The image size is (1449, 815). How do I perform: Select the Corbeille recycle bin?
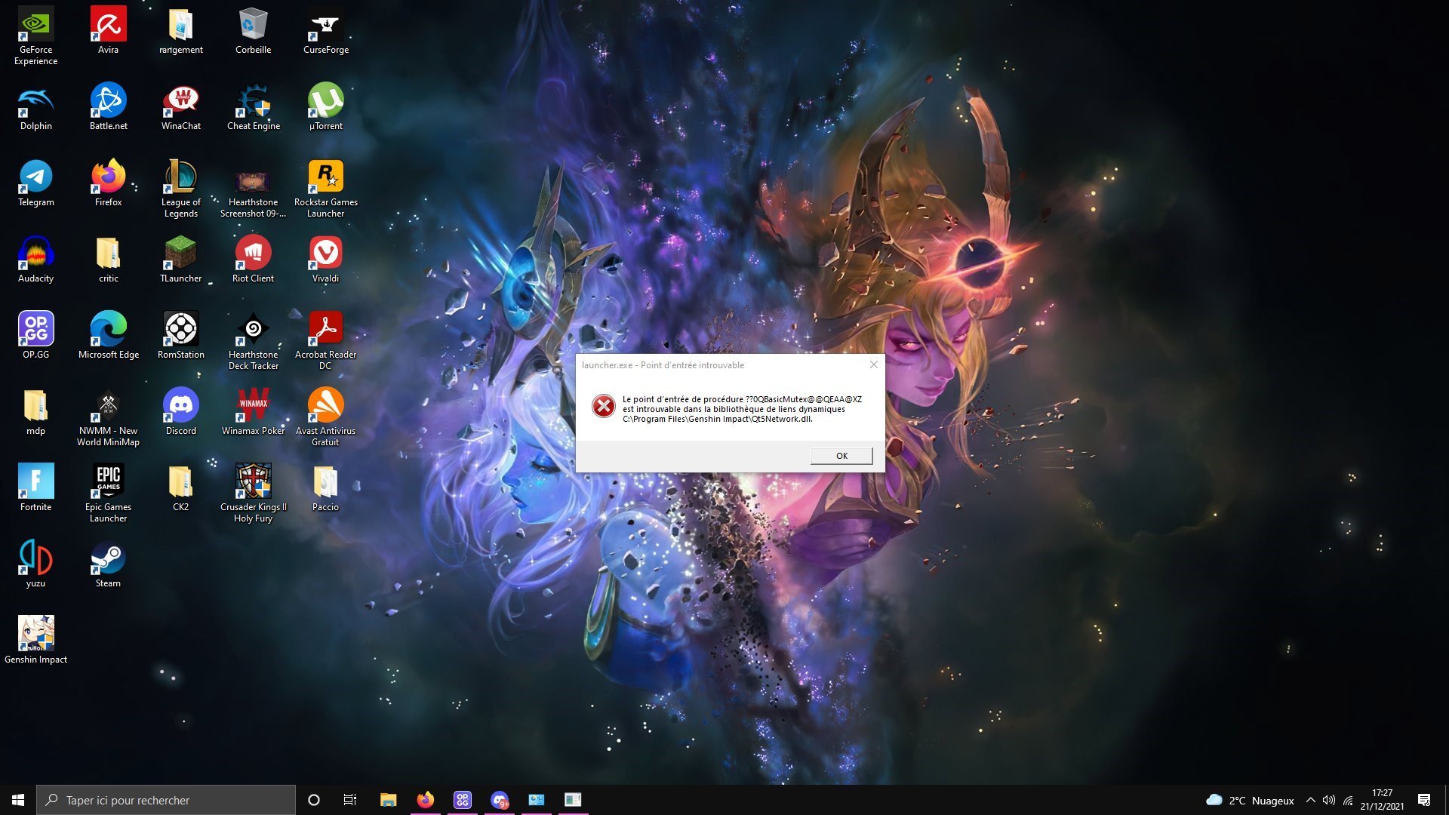click(x=253, y=26)
